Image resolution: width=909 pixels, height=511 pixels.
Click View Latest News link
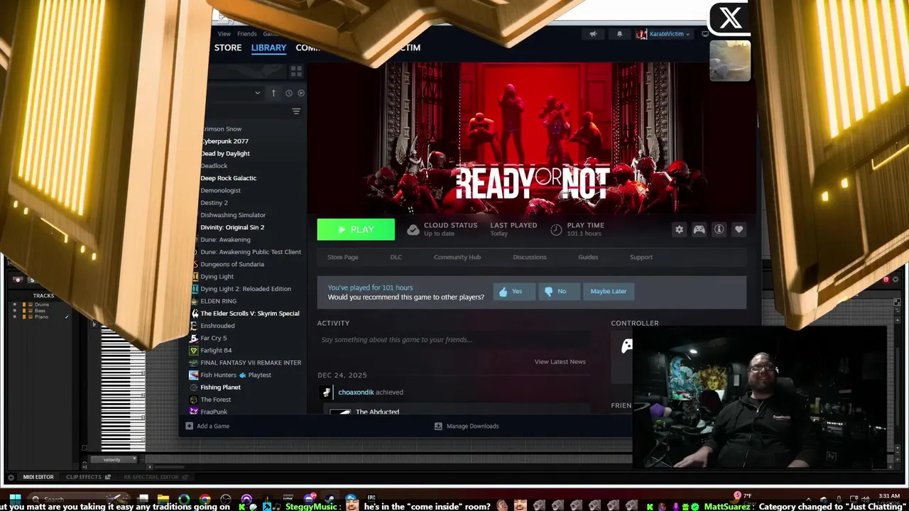click(560, 362)
